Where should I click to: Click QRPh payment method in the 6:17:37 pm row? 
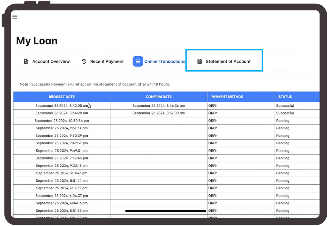click(213, 188)
